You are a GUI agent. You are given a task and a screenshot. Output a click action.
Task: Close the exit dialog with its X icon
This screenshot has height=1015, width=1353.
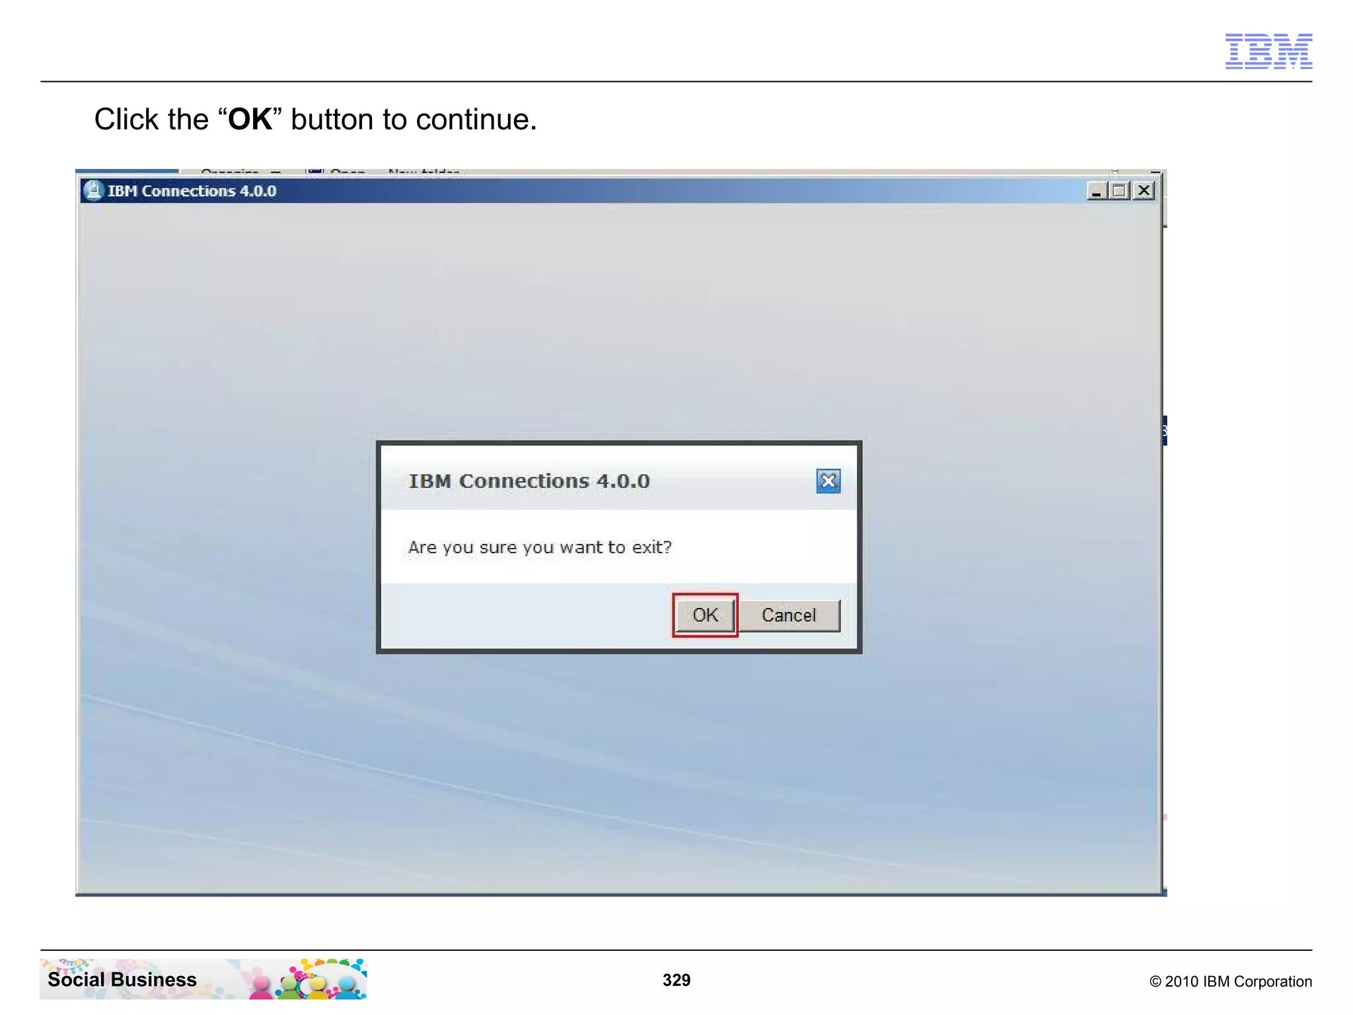[x=828, y=481]
